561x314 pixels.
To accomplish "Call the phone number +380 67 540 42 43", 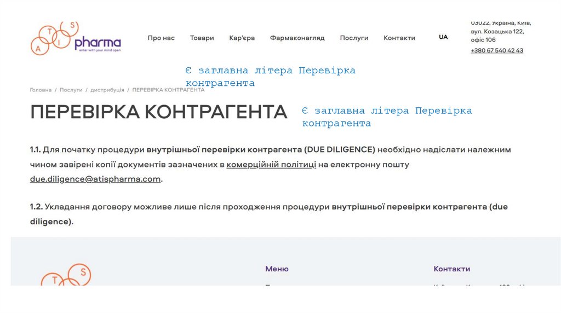I will (x=497, y=50).
